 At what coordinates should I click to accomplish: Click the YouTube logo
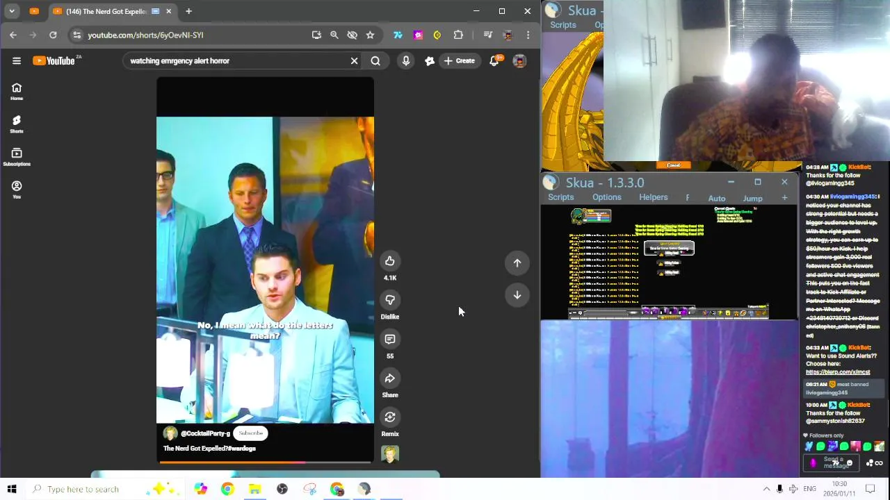(x=54, y=60)
